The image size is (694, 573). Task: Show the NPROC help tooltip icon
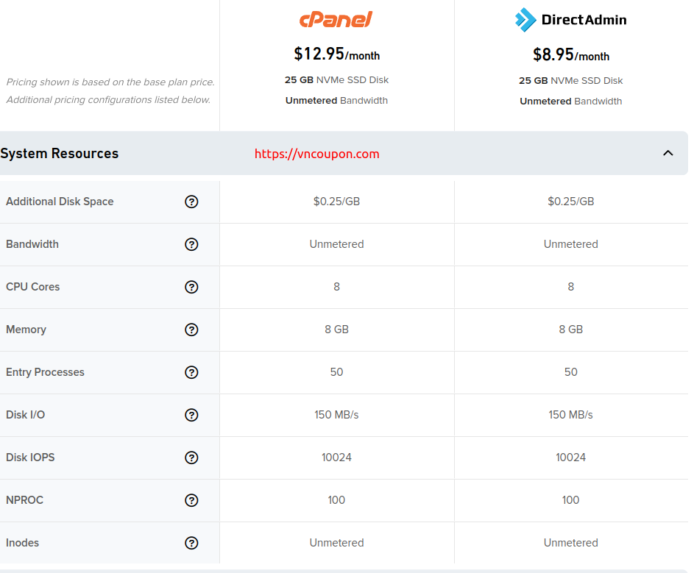(191, 500)
